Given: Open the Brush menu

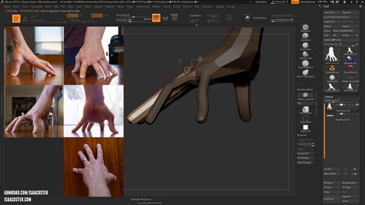Looking at the screenshot, I should pos(16,7).
